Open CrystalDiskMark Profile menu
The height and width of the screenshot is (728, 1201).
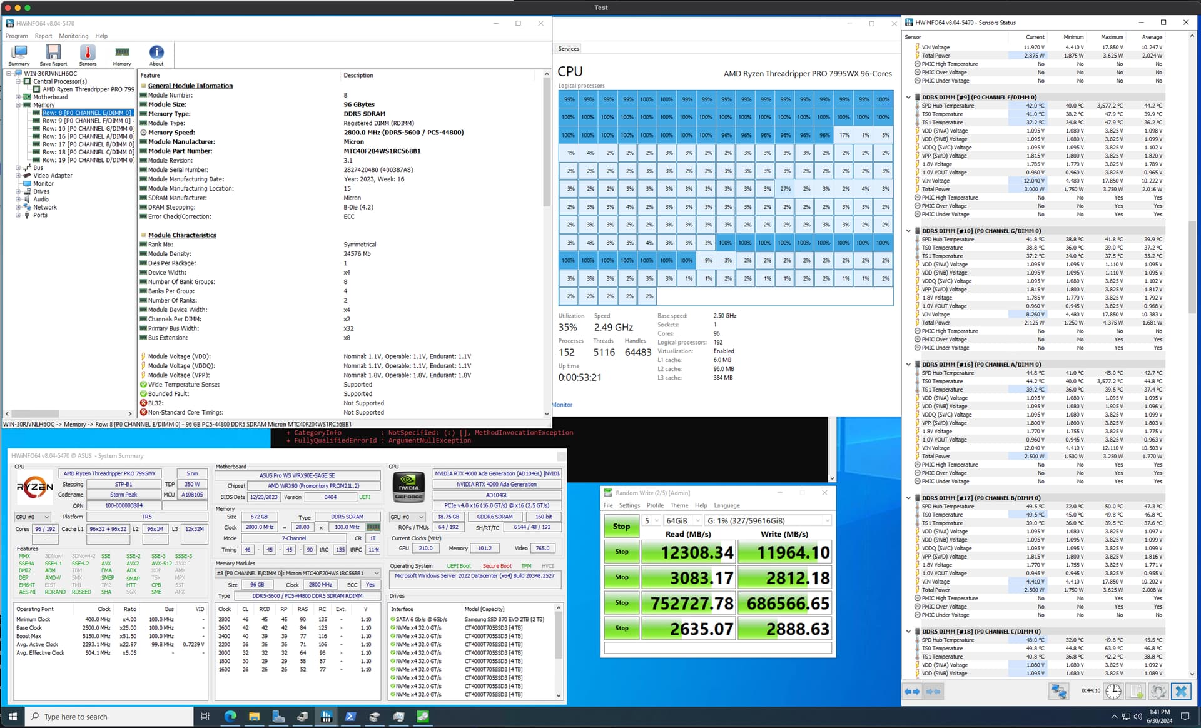(x=655, y=505)
